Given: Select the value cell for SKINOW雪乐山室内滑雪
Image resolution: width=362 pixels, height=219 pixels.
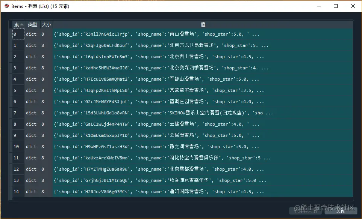Looking at the screenshot, I should pyautogui.click(x=203, y=113).
